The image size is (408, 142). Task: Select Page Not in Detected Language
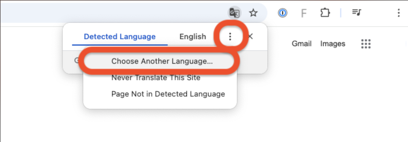point(168,94)
